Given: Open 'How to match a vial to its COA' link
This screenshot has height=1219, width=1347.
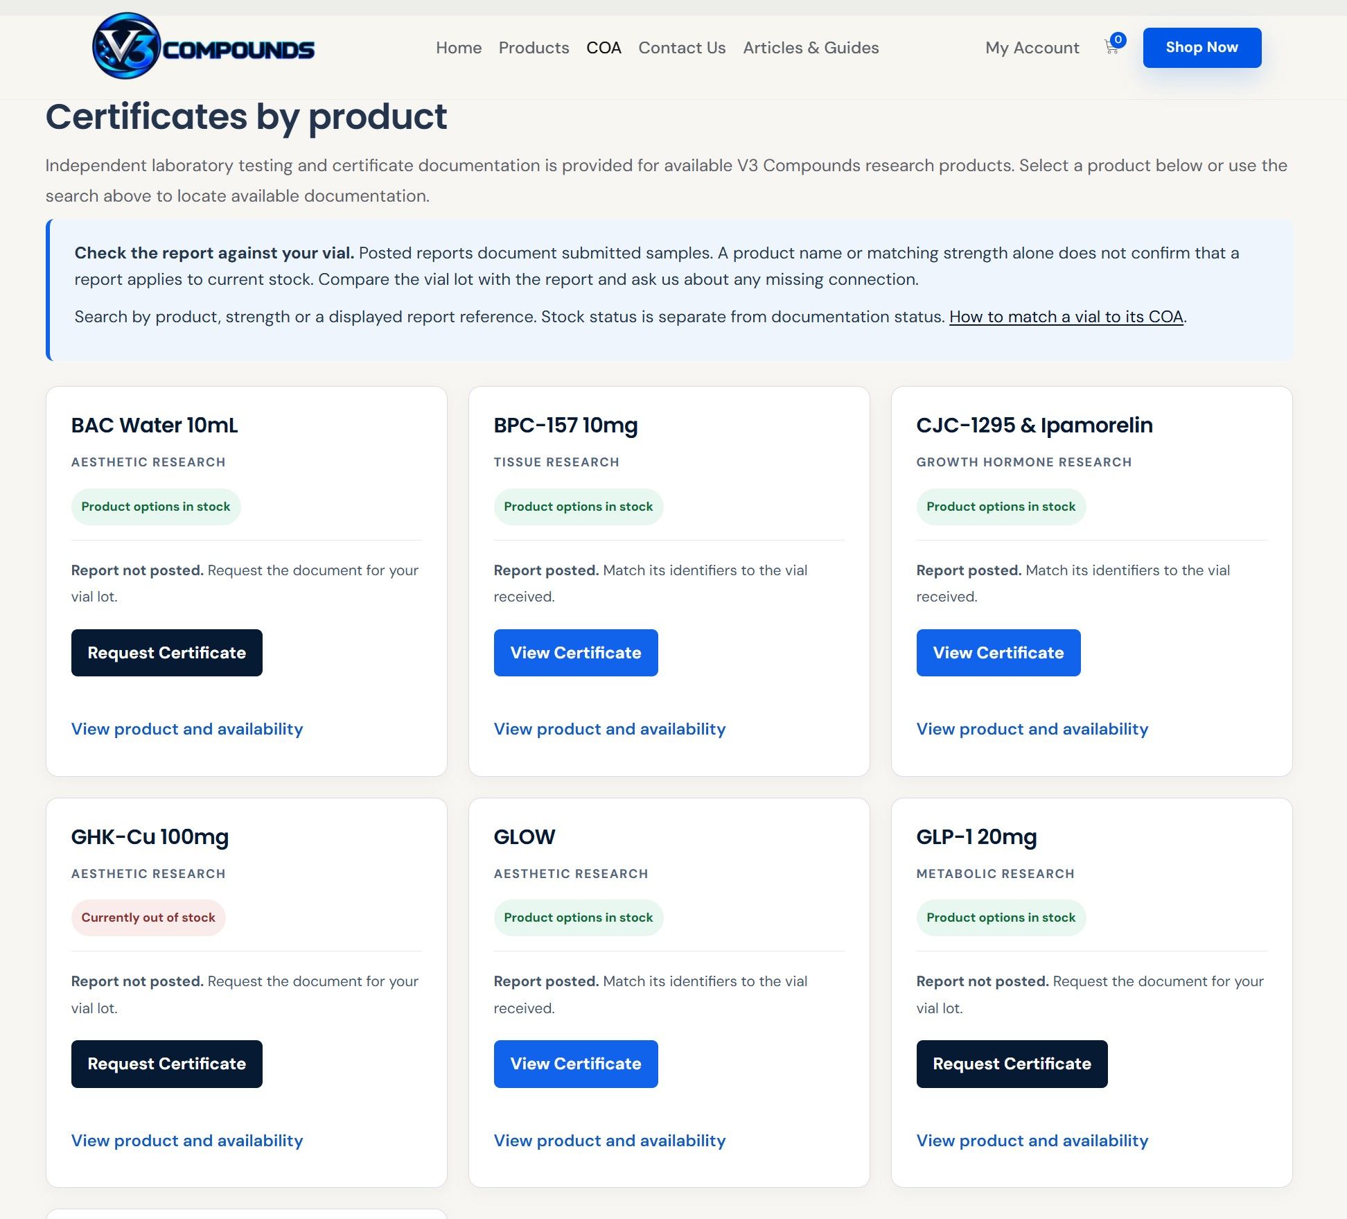Looking at the screenshot, I should click(1066, 317).
